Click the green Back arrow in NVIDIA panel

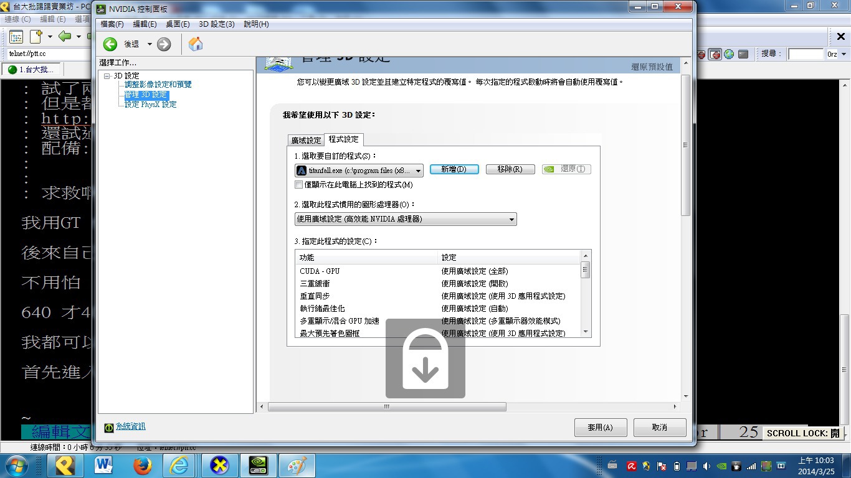point(110,44)
